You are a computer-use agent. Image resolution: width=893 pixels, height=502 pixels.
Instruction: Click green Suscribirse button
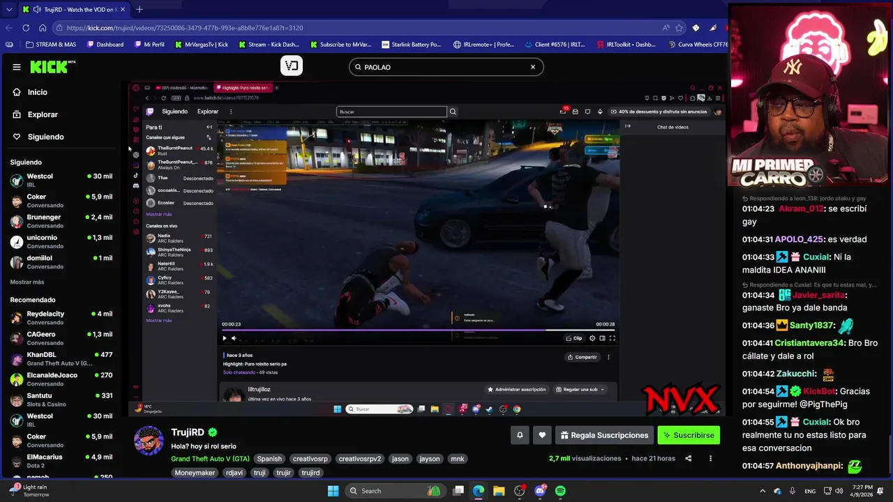689,435
